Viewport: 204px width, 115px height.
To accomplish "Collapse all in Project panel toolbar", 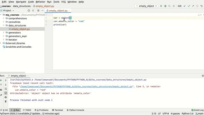I will click(x=33, y=11).
